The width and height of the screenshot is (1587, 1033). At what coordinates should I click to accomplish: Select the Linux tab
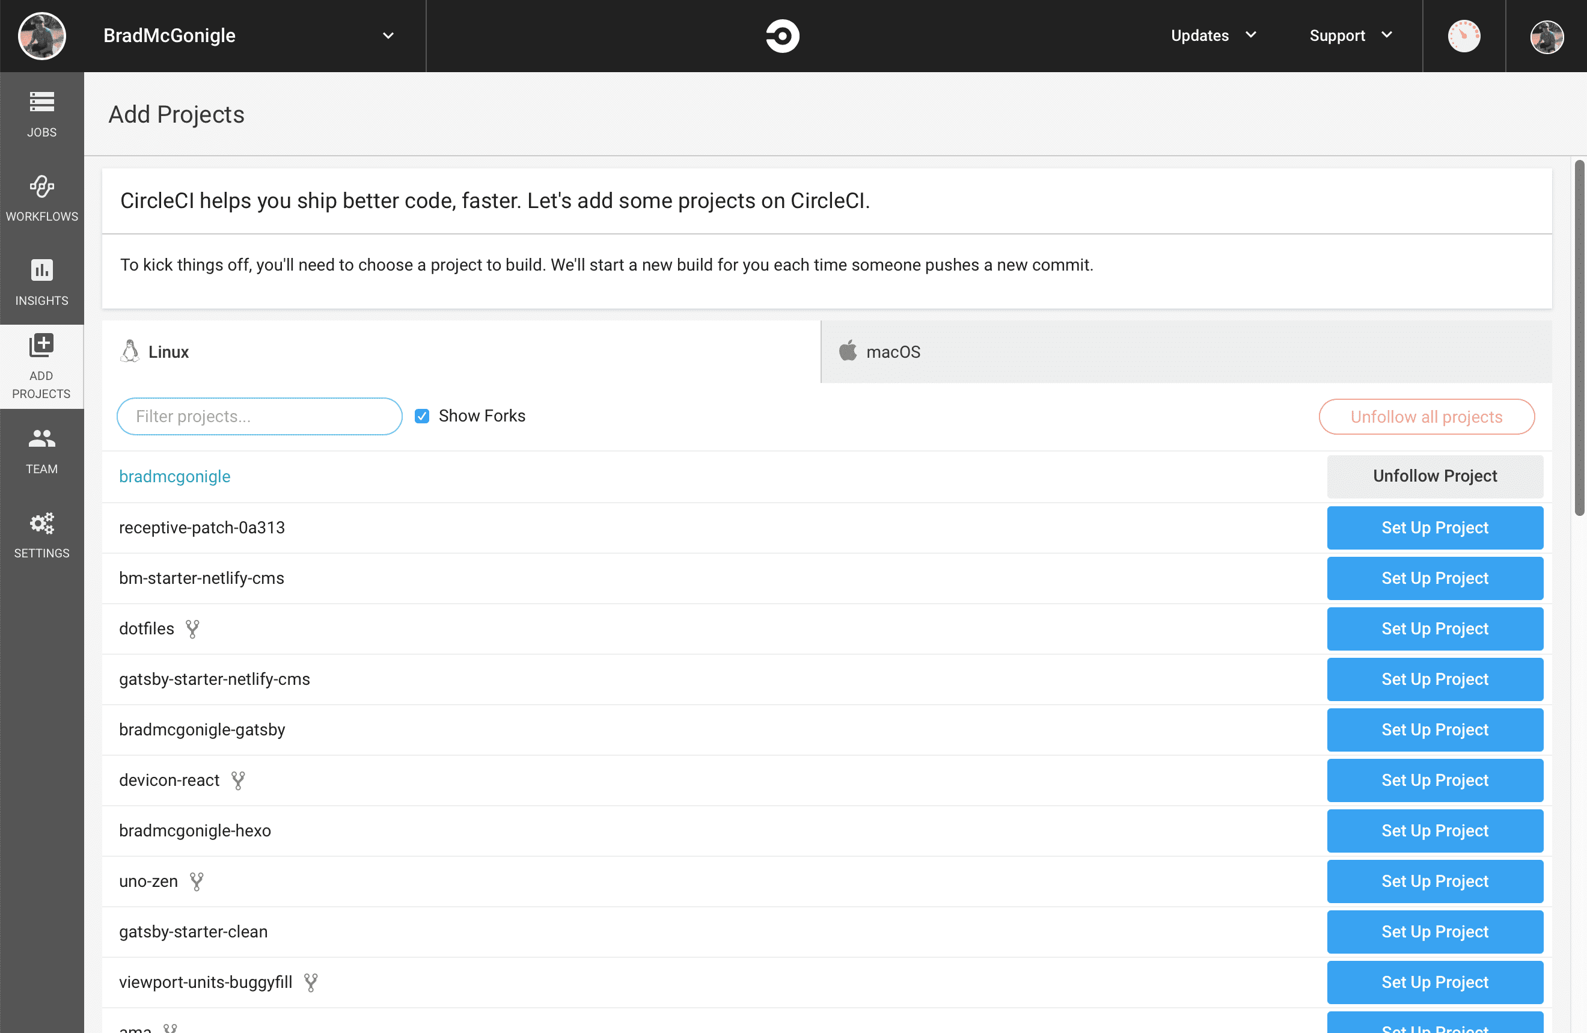click(462, 351)
